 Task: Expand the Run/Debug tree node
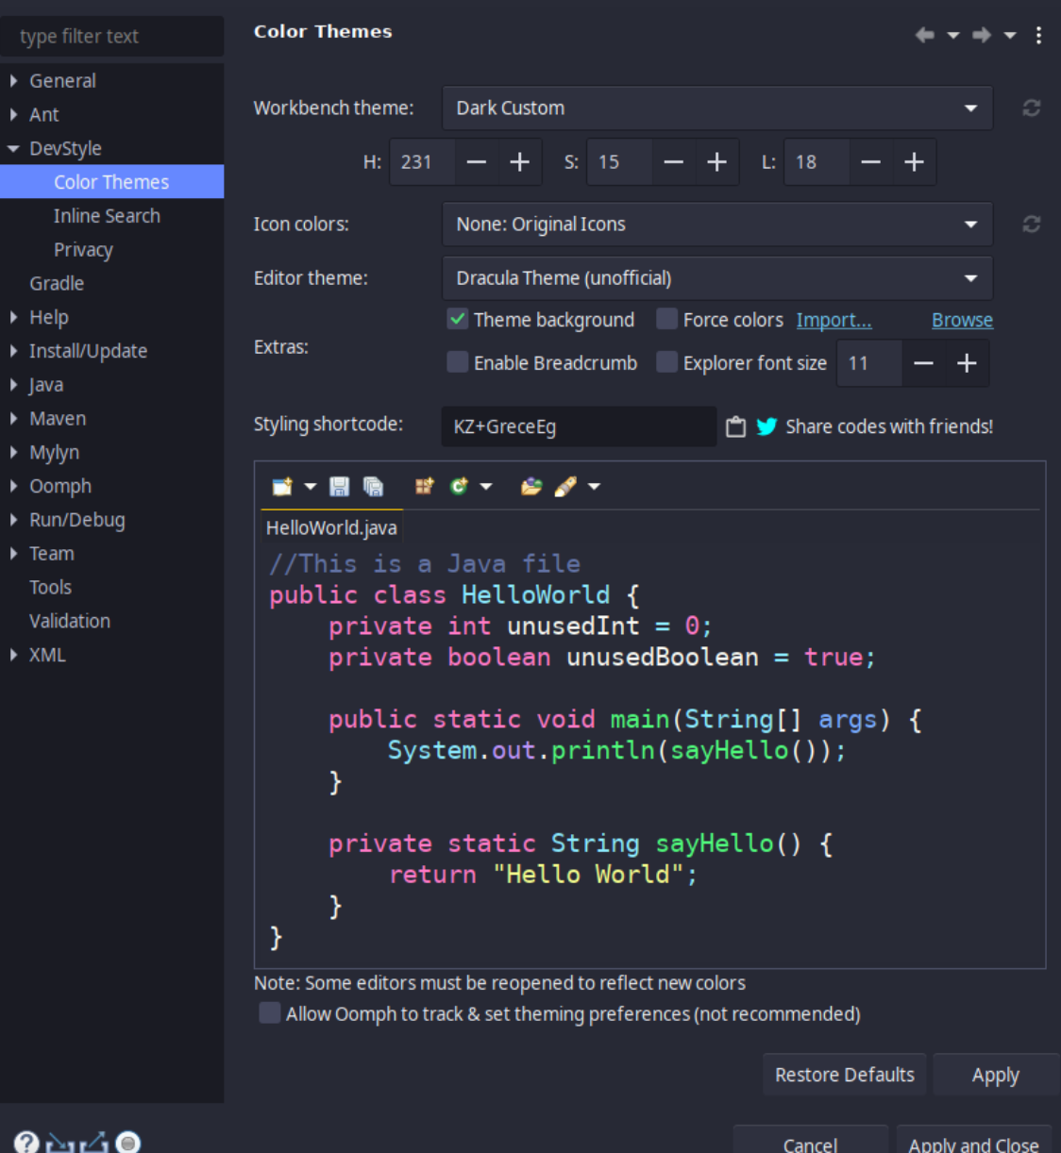[13, 520]
